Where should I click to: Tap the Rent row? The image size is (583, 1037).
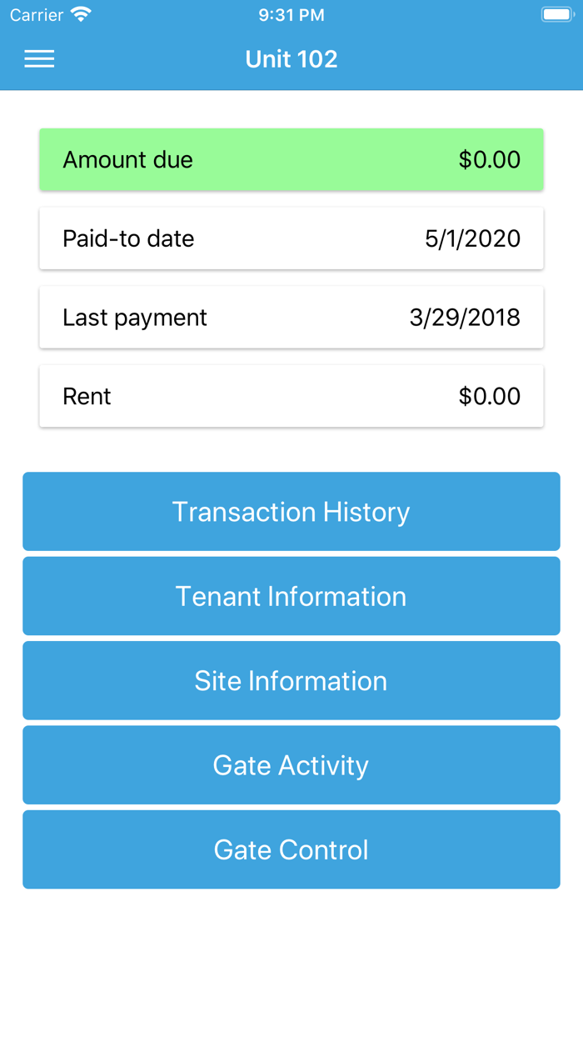point(291,396)
